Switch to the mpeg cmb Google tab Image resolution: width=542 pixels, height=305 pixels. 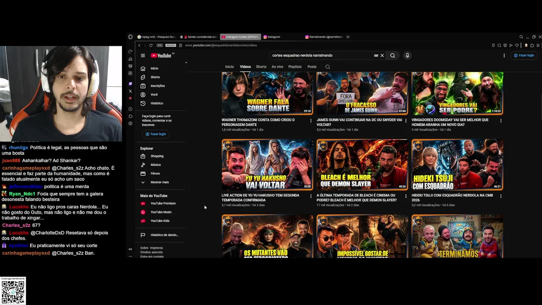click(x=156, y=37)
